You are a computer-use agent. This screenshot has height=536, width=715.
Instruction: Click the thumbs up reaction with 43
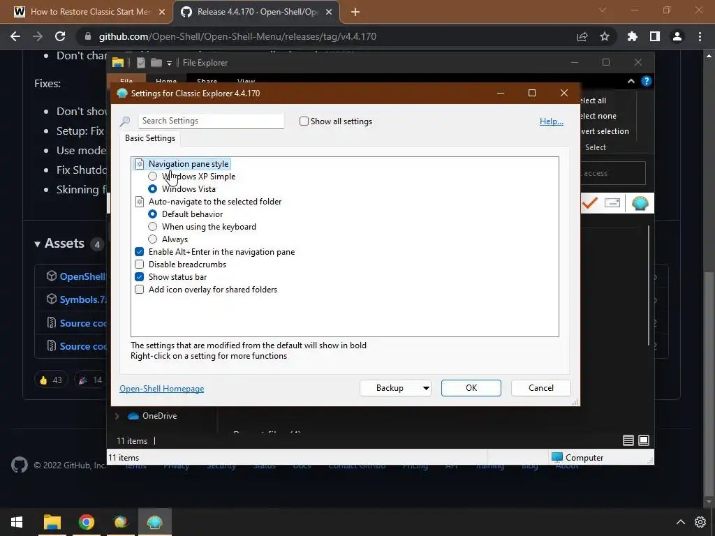(x=51, y=380)
